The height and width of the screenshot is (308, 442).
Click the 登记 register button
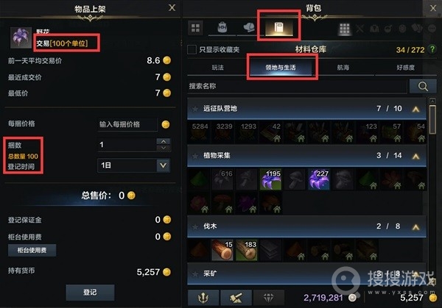(90, 293)
